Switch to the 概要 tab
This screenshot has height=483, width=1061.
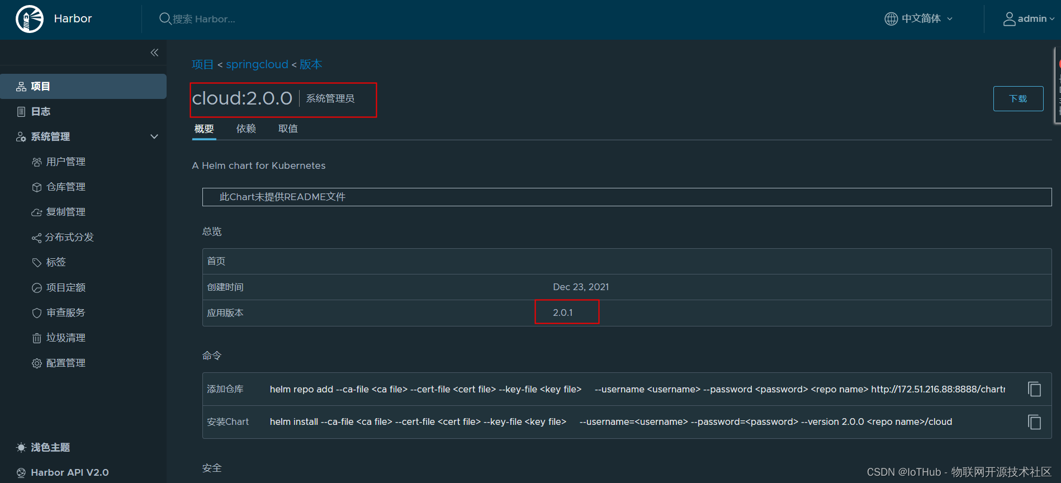[204, 129]
